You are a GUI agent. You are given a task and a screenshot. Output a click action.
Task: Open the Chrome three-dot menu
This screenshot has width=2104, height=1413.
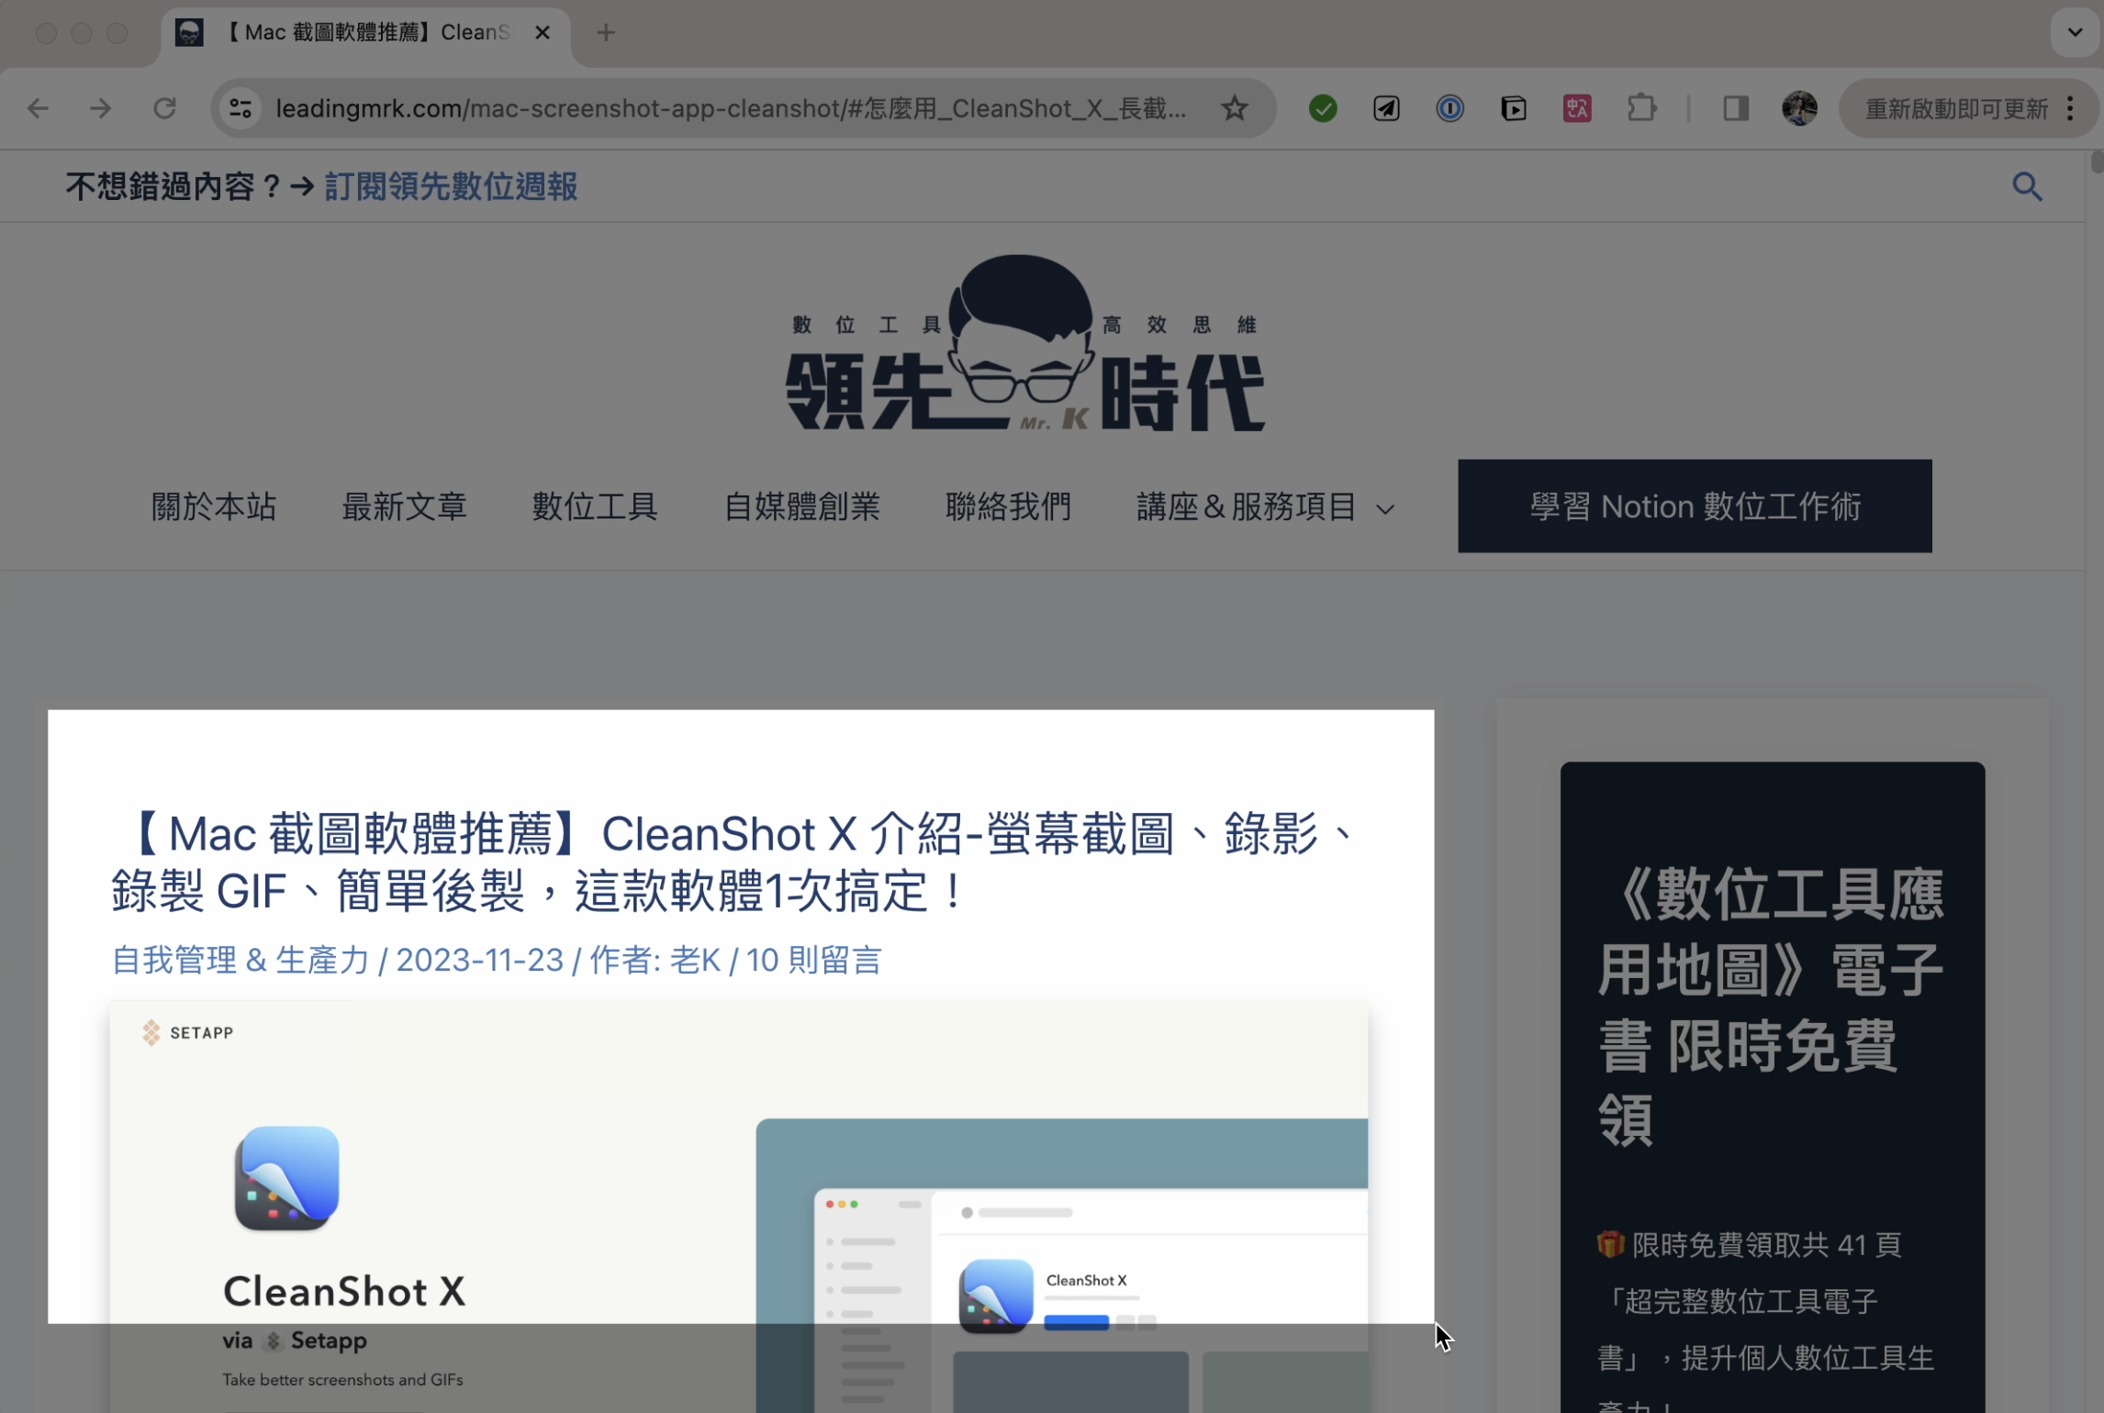pos(2071,108)
